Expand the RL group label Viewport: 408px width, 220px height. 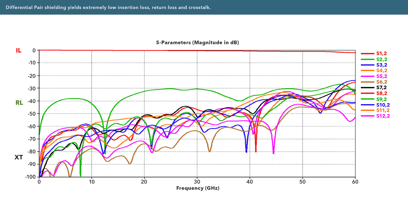click(19, 103)
